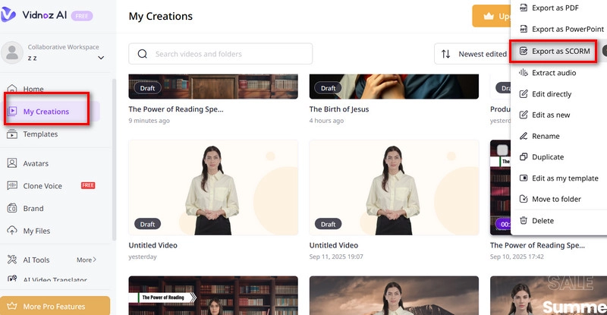The height and width of the screenshot is (315, 607).
Task: Click the magnifier search icon
Action: click(143, 54)
